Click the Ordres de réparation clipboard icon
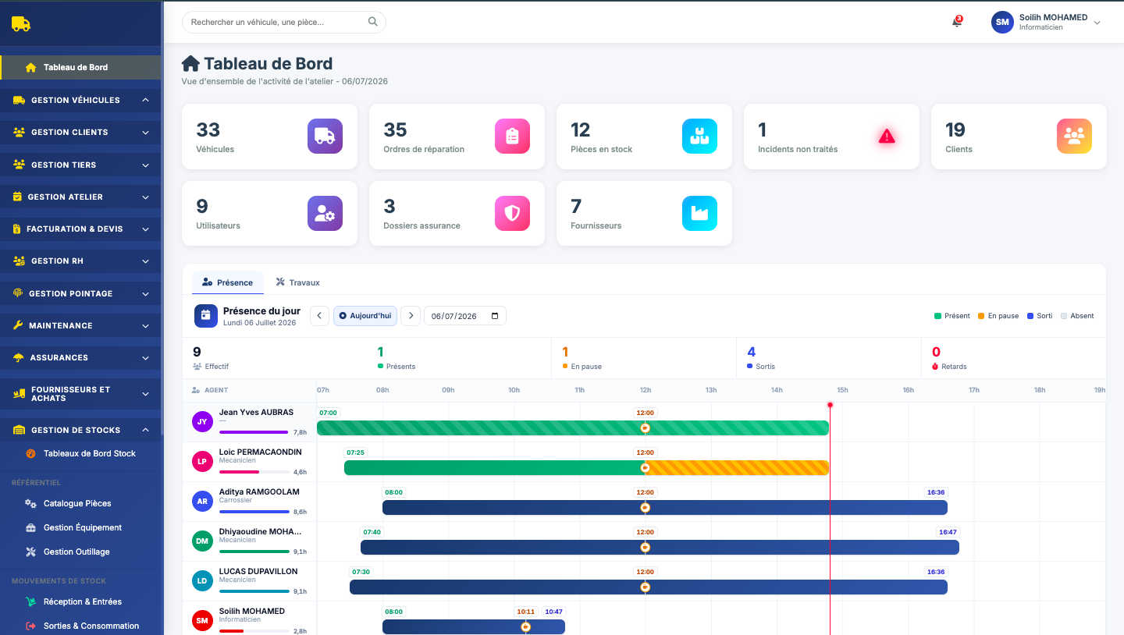The height and width of the screenshot is (635, 1124). point(512,137)
